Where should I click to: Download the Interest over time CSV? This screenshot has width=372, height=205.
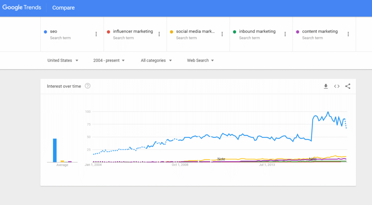[x=326, y=86]
